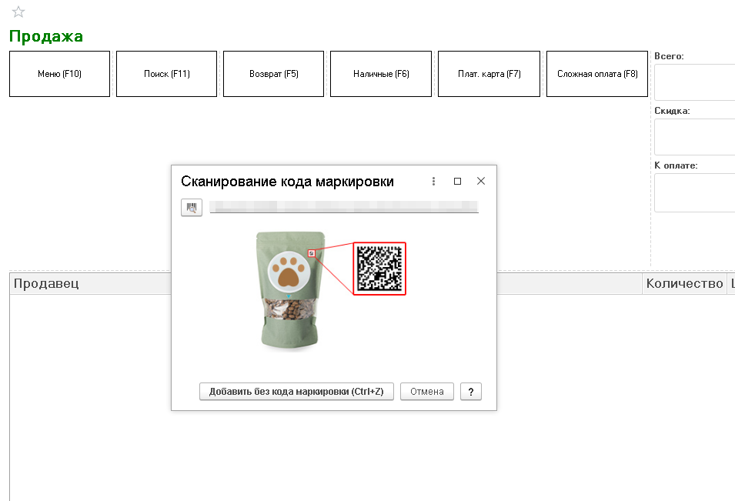Screen dimensions: 735x501
Task: Open Поиск (F11) search
Action: click(166, 74)
